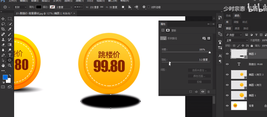267x117 pixels.
Task: Click the apply mask icon
Action: 196,92
